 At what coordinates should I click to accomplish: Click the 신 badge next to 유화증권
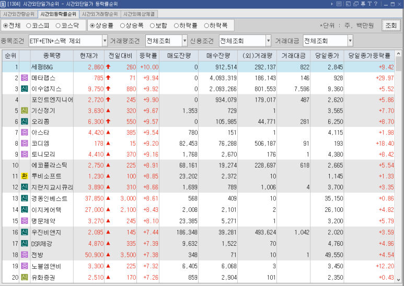(x=25, y=278)
